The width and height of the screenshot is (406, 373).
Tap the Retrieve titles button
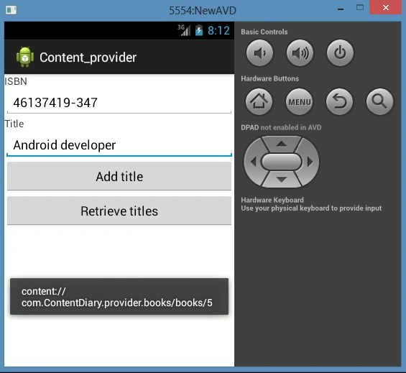pyautogui.click(x=119, y=211)
